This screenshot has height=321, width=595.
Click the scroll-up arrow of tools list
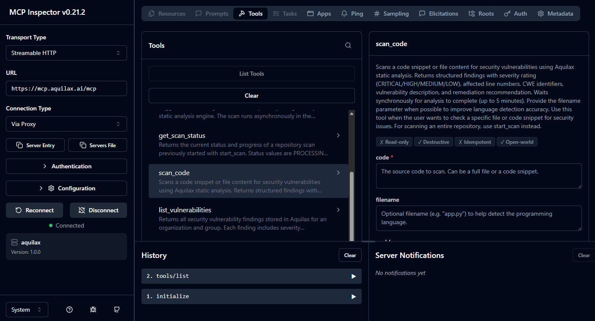(x=351, y=113)
